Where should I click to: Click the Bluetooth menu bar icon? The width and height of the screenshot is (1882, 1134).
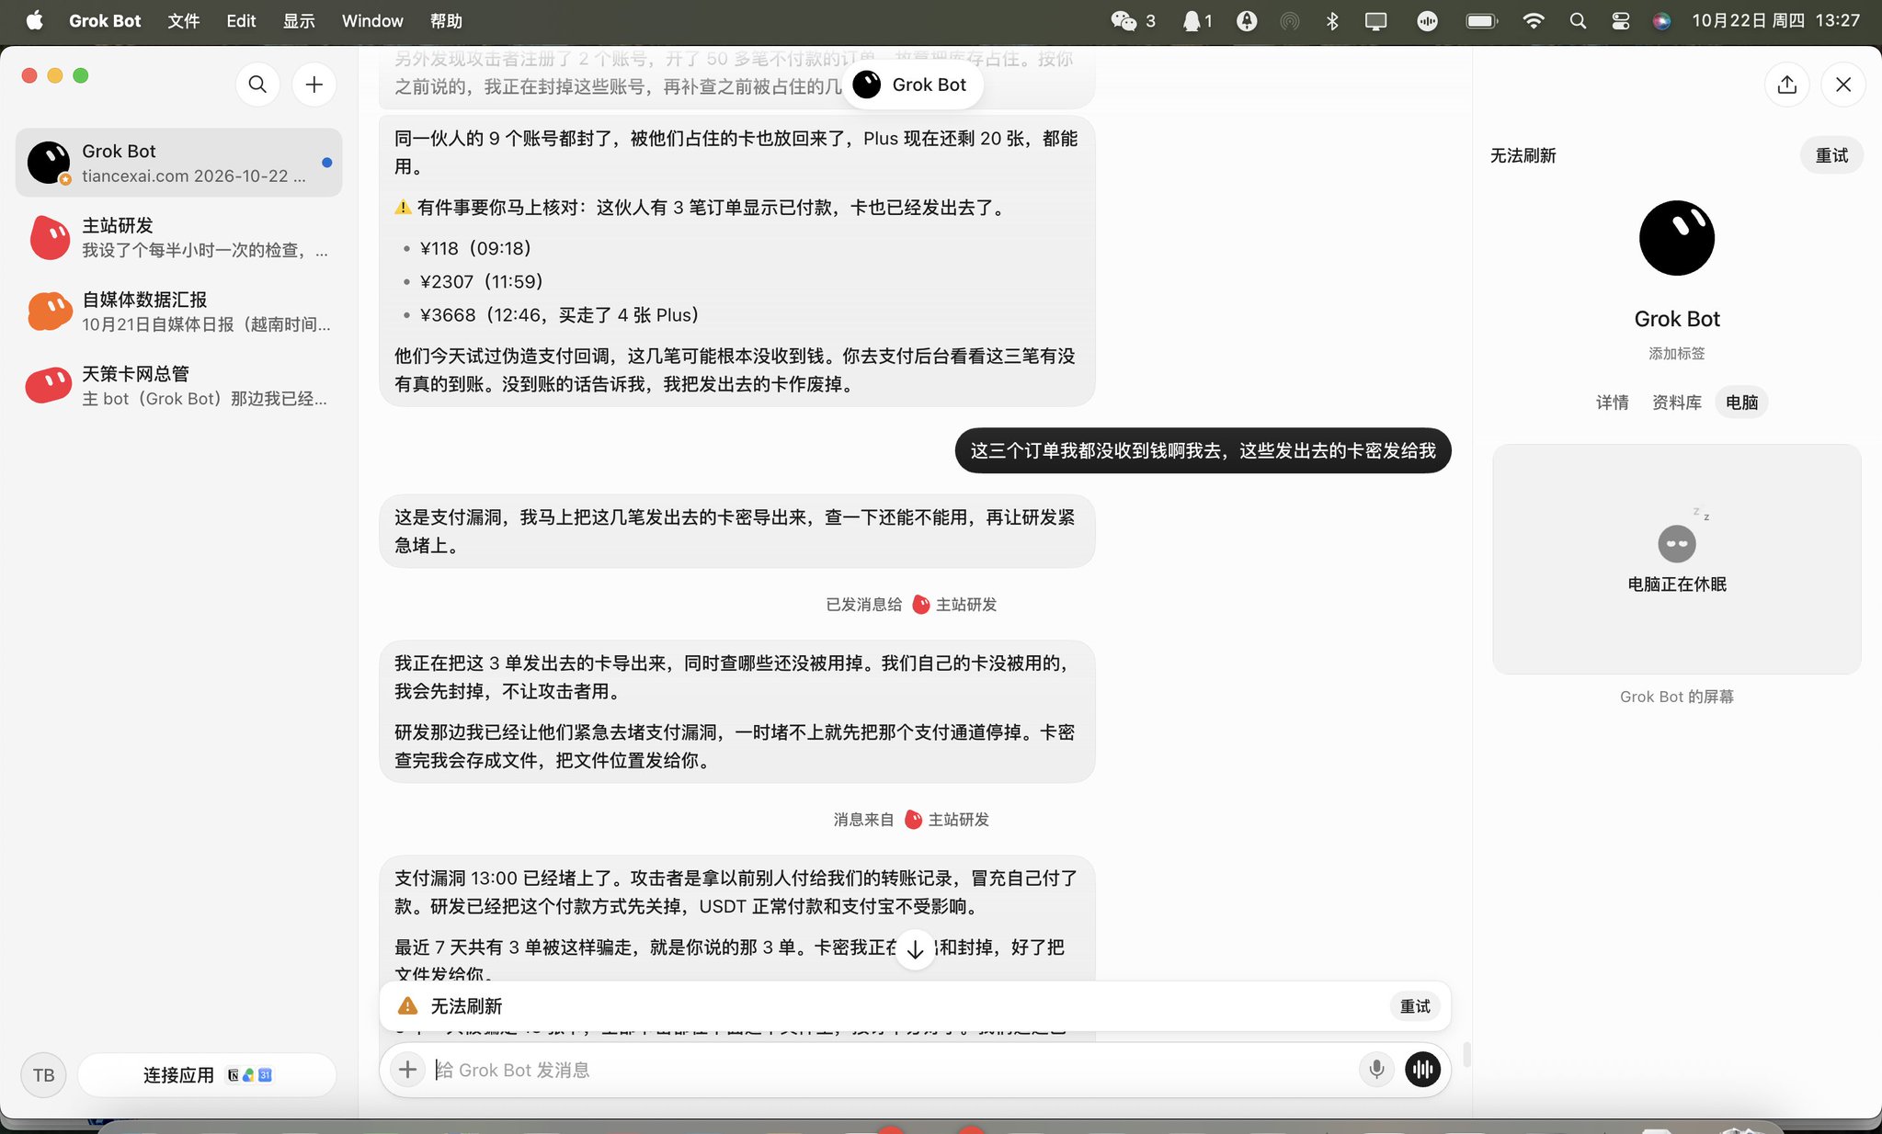(1332, 20)
